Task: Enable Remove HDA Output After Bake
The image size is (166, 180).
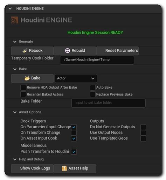Action: [x=23, y=88]
